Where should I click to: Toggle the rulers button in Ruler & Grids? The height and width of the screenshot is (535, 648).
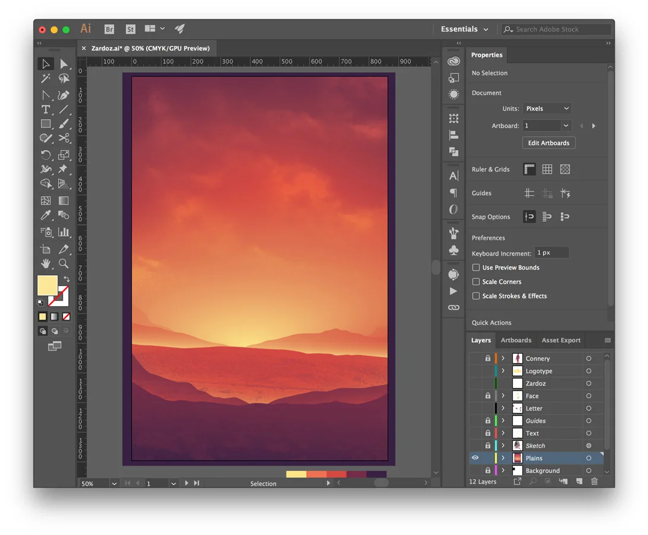[529, 169]
